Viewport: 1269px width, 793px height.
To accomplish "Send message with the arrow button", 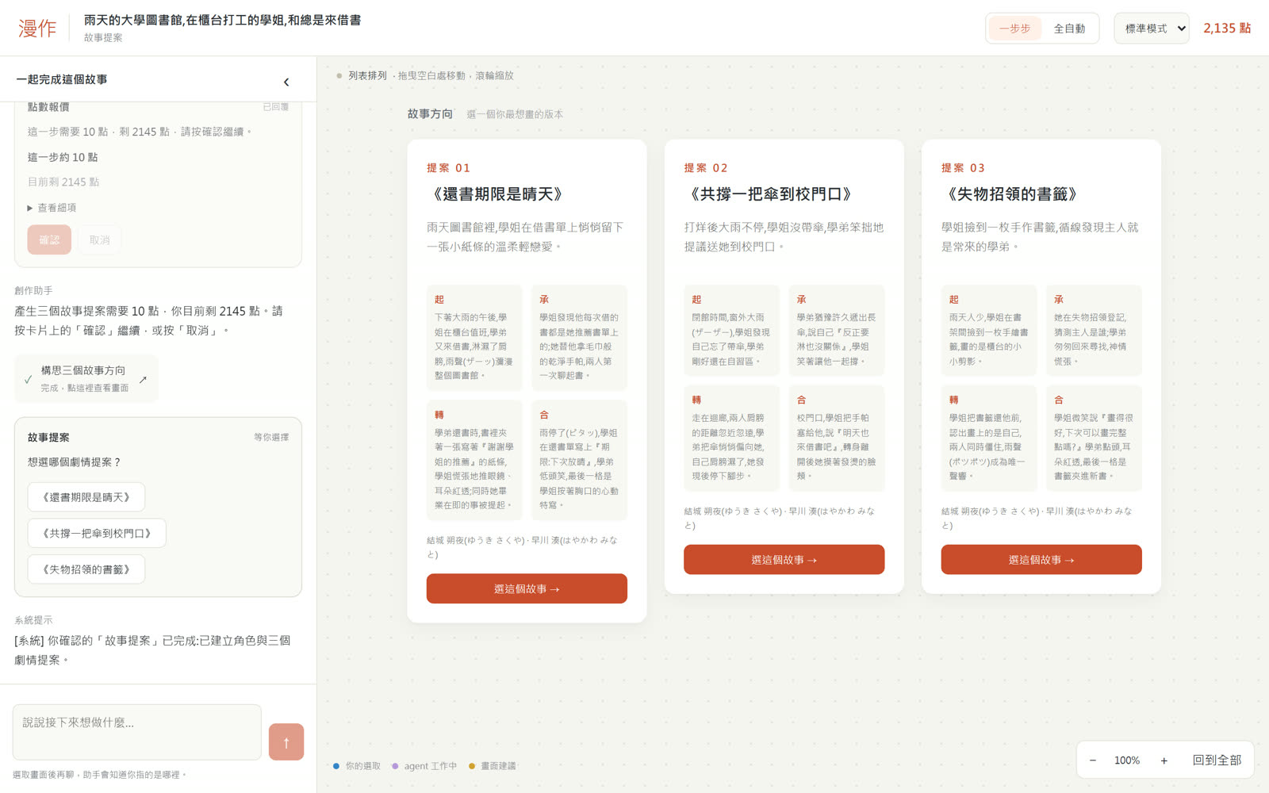I will tap(286, 742).
